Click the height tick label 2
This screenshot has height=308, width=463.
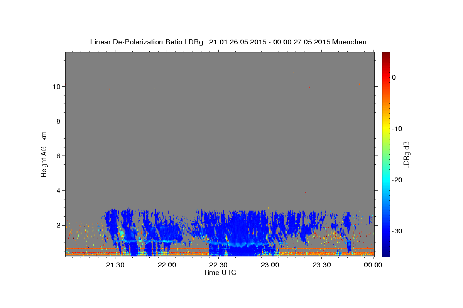58,225
